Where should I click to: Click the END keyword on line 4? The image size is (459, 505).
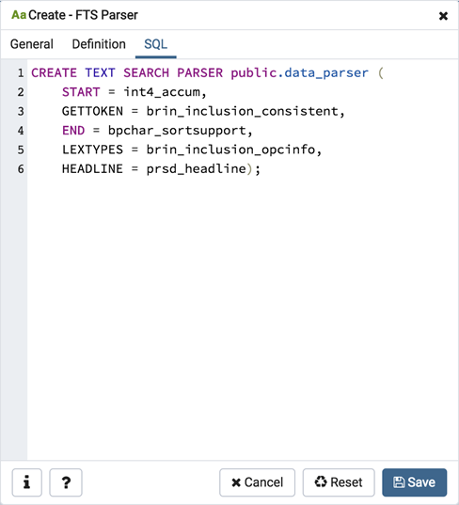(x=73, y=131)
